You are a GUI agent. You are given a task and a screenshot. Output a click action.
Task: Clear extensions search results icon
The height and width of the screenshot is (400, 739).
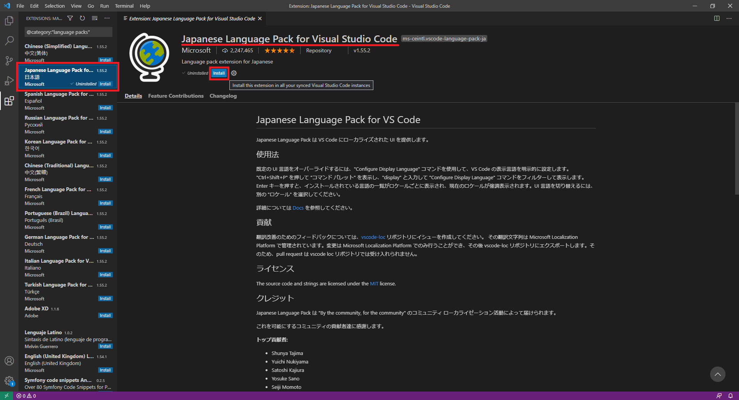tap(95, 18)
